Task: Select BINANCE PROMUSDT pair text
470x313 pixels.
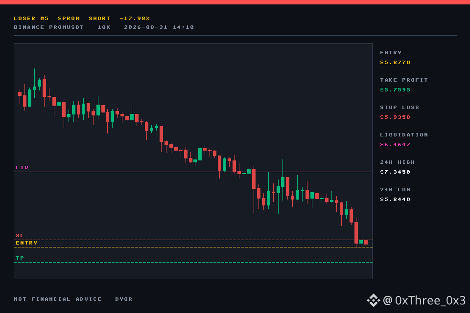Action: (49, 27)
